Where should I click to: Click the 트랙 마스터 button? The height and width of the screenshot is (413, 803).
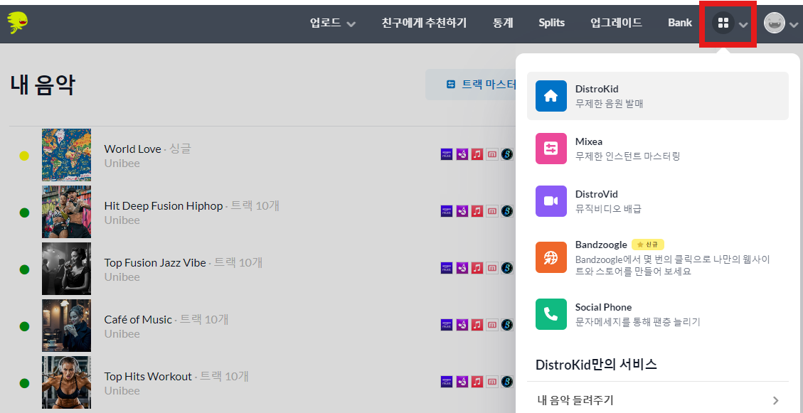[x=471, y=85]
